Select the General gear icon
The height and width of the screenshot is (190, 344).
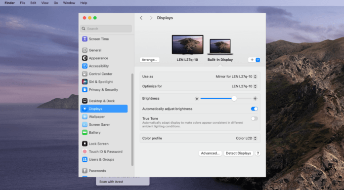pos(85,50)
